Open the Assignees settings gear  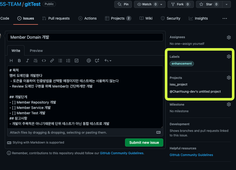coord(229,37)
